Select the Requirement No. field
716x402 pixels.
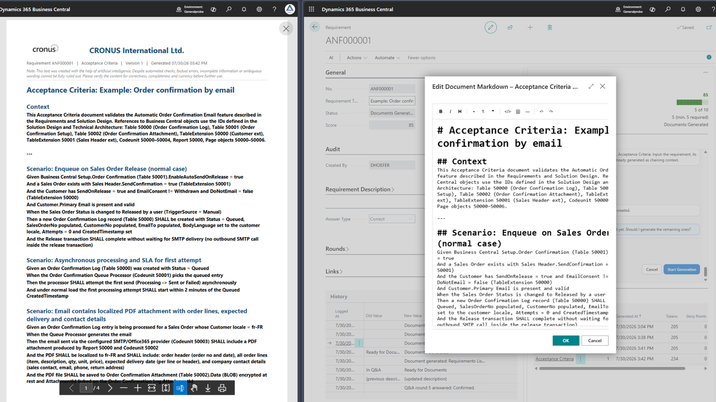(392, 89)
